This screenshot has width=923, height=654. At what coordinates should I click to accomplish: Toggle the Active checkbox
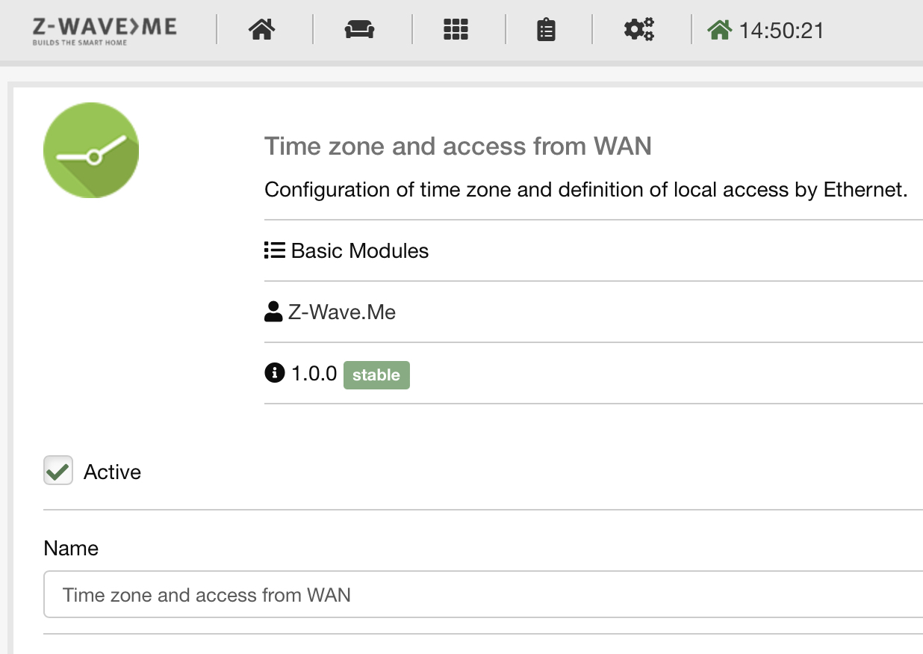(x=58, y=471)
